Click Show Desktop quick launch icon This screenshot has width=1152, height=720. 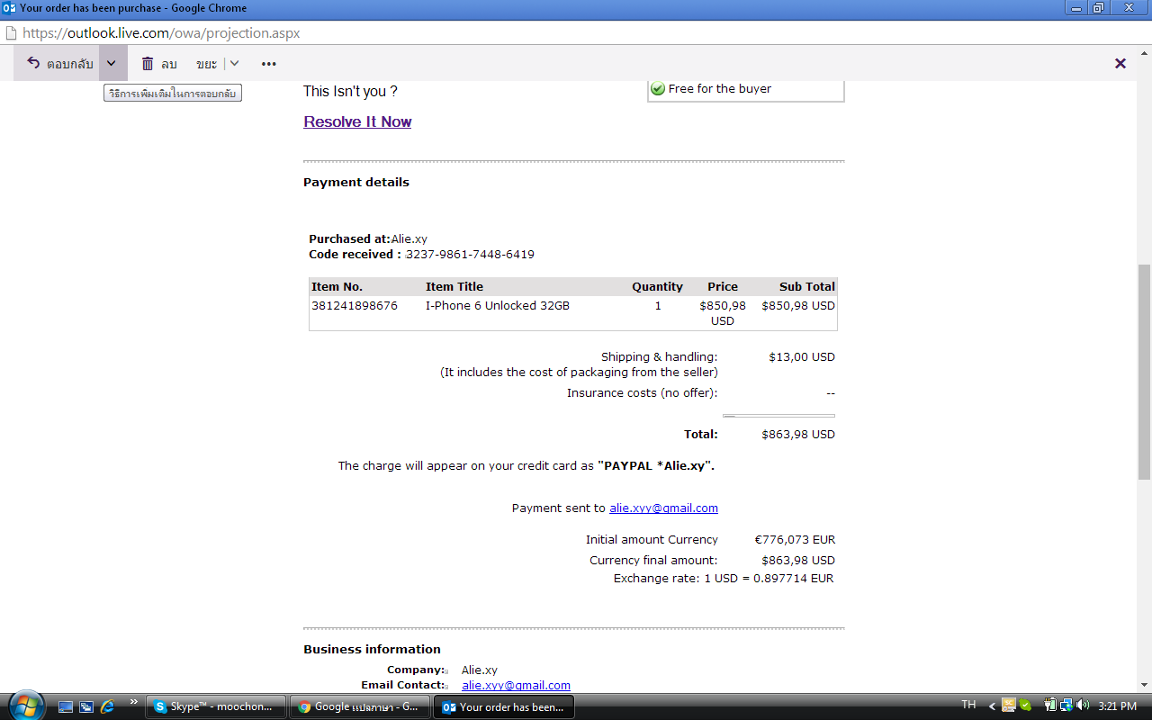(66, 706)
